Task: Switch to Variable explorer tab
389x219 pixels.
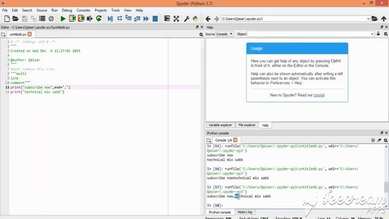Action: 220,125
